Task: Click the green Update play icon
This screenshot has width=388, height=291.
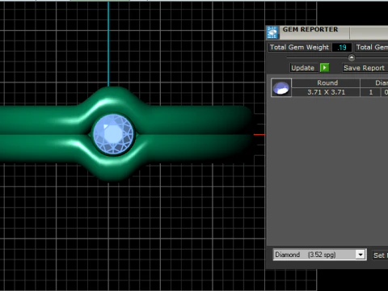Action: [x=324, y=68]
